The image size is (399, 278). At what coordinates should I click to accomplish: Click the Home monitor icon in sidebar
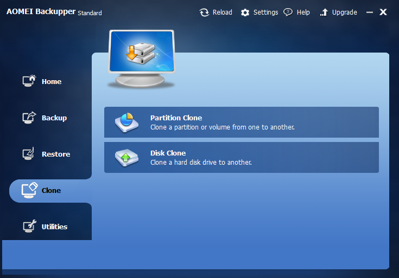coord(29,81)
